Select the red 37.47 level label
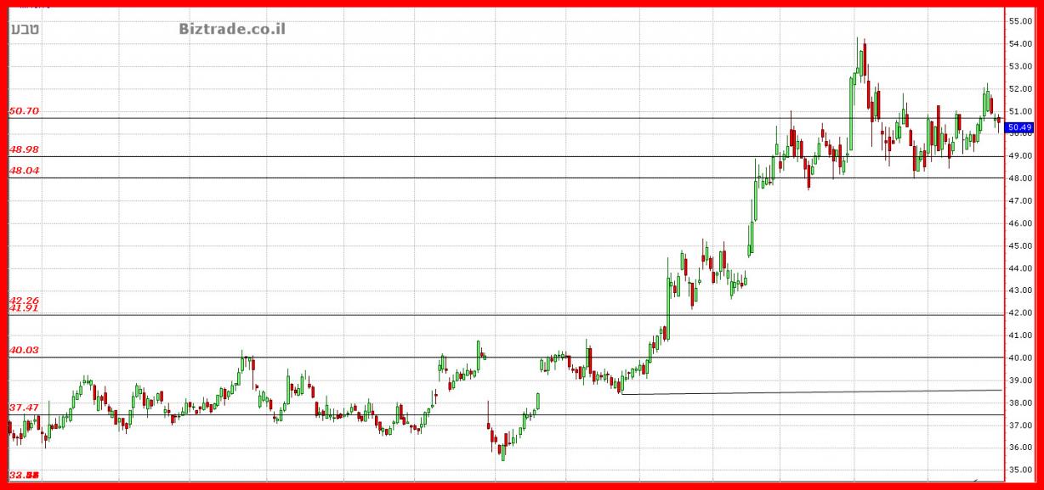1044x490 pixels. [25, 408]
